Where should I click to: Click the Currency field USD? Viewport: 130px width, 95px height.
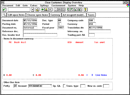[x=92, y=24]
